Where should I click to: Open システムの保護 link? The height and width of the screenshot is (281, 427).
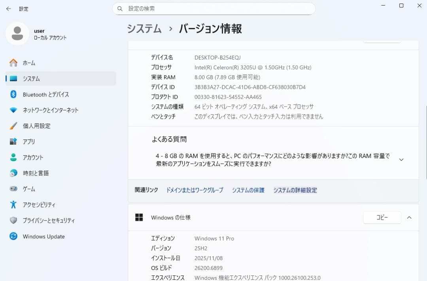click(x=248, y=190)
